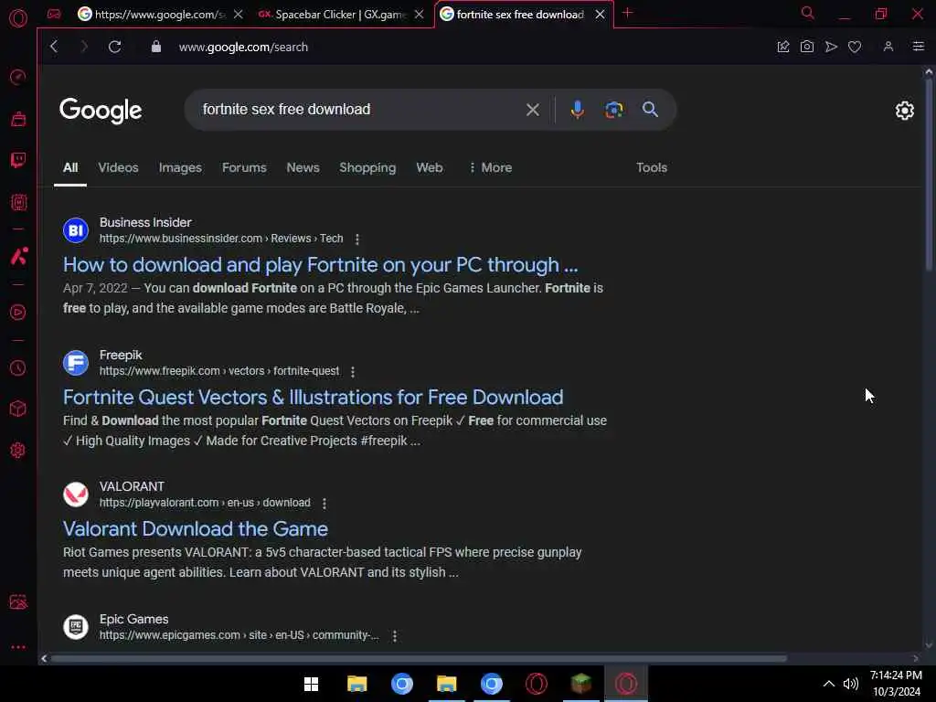Search by image with Google Lens
This screenshot has width=936, height=702.
pos(613,110)
